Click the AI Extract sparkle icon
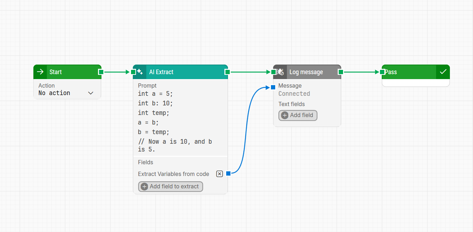 coord(140,72)
